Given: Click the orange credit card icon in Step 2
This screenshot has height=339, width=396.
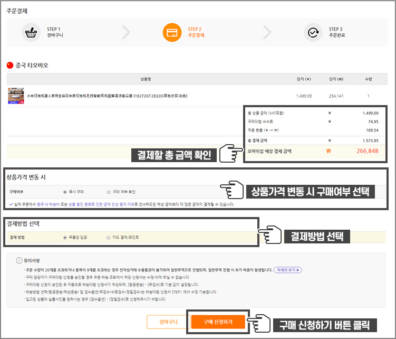Looking at the screenshot, I should pos(172,33).
